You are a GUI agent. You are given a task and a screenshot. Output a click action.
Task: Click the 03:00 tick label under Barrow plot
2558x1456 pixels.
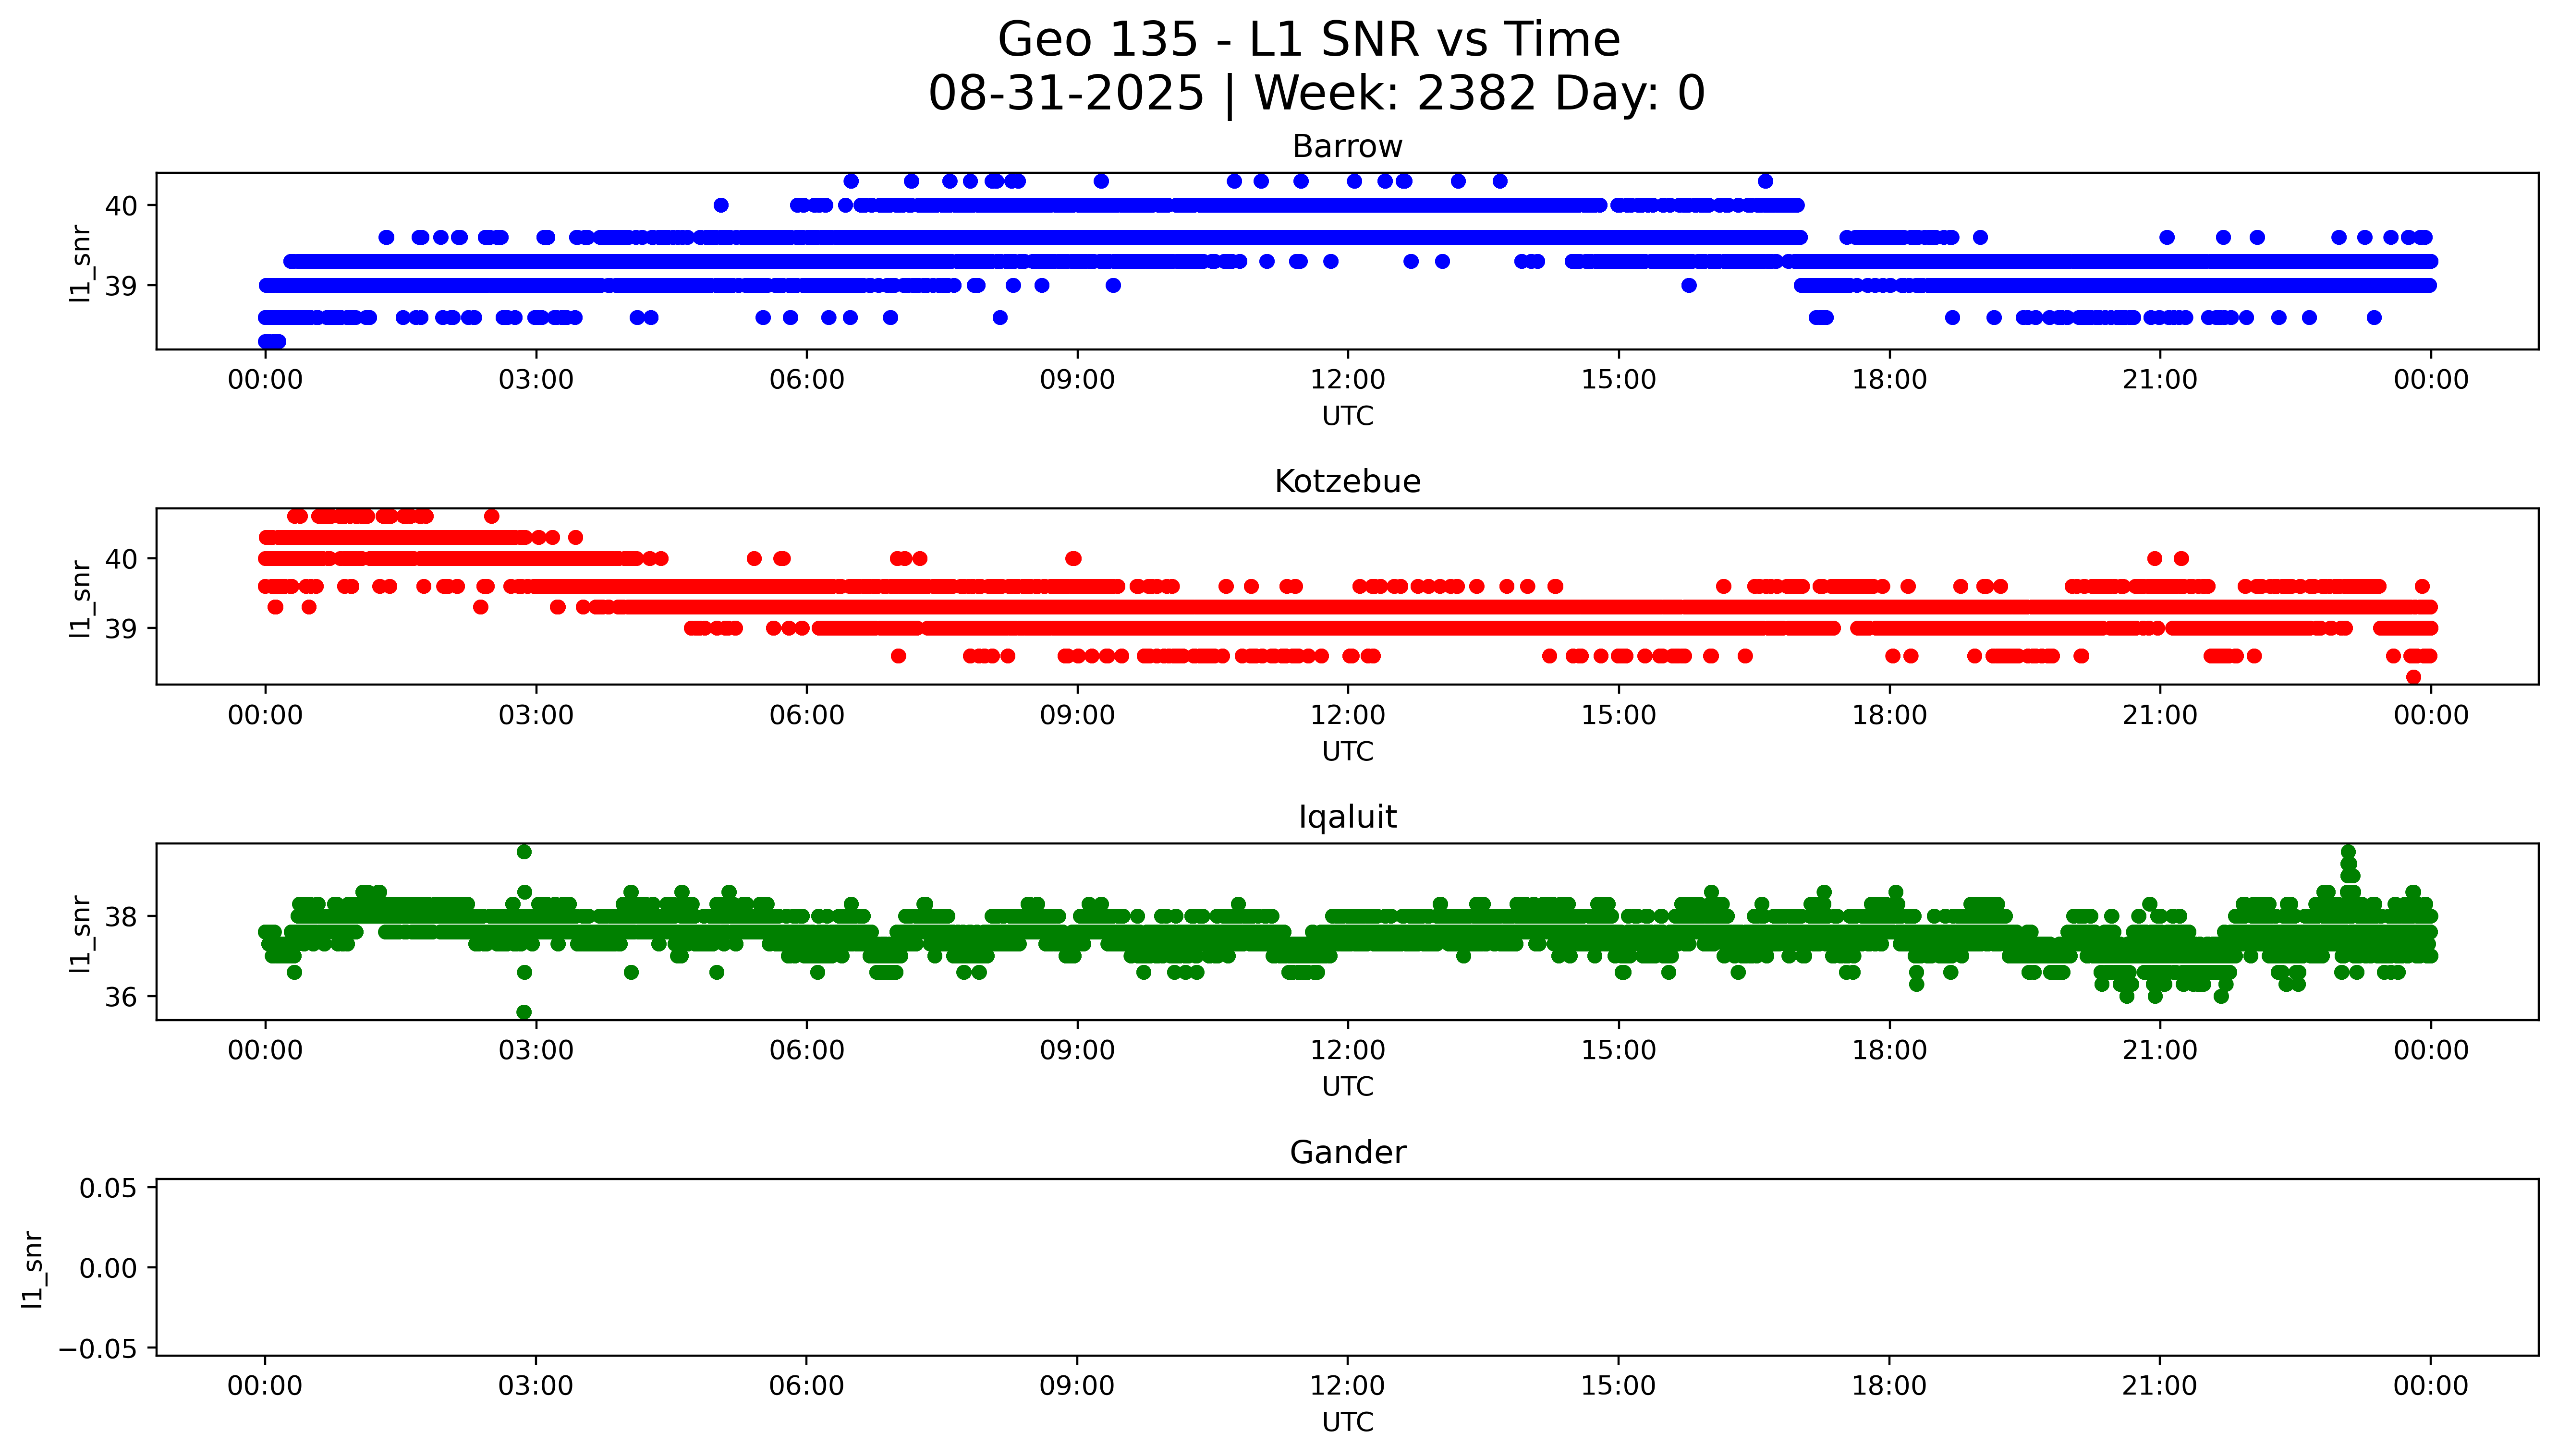pyautogui.click(x=535, y=380)
